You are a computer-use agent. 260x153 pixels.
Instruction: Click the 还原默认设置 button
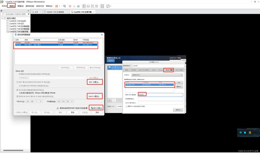21,112
